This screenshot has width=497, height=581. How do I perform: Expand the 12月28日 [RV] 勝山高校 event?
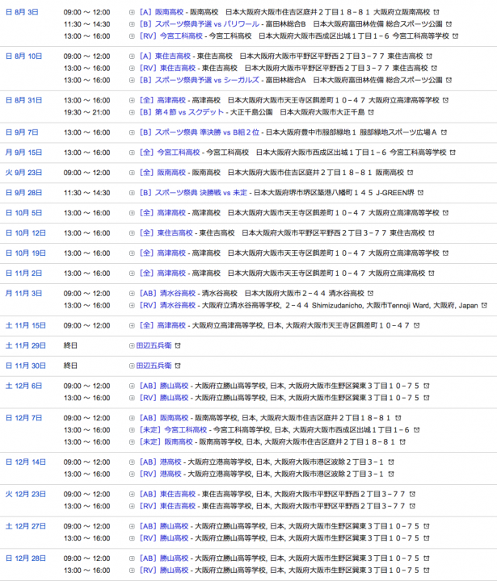click(x=132, y=571)
